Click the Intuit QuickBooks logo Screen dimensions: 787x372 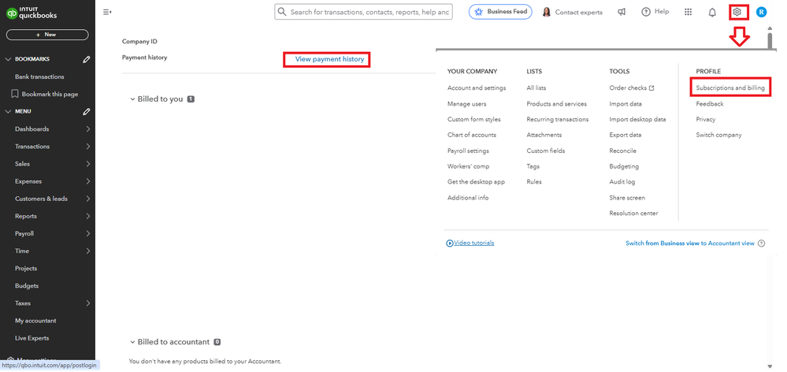(32, 12)
